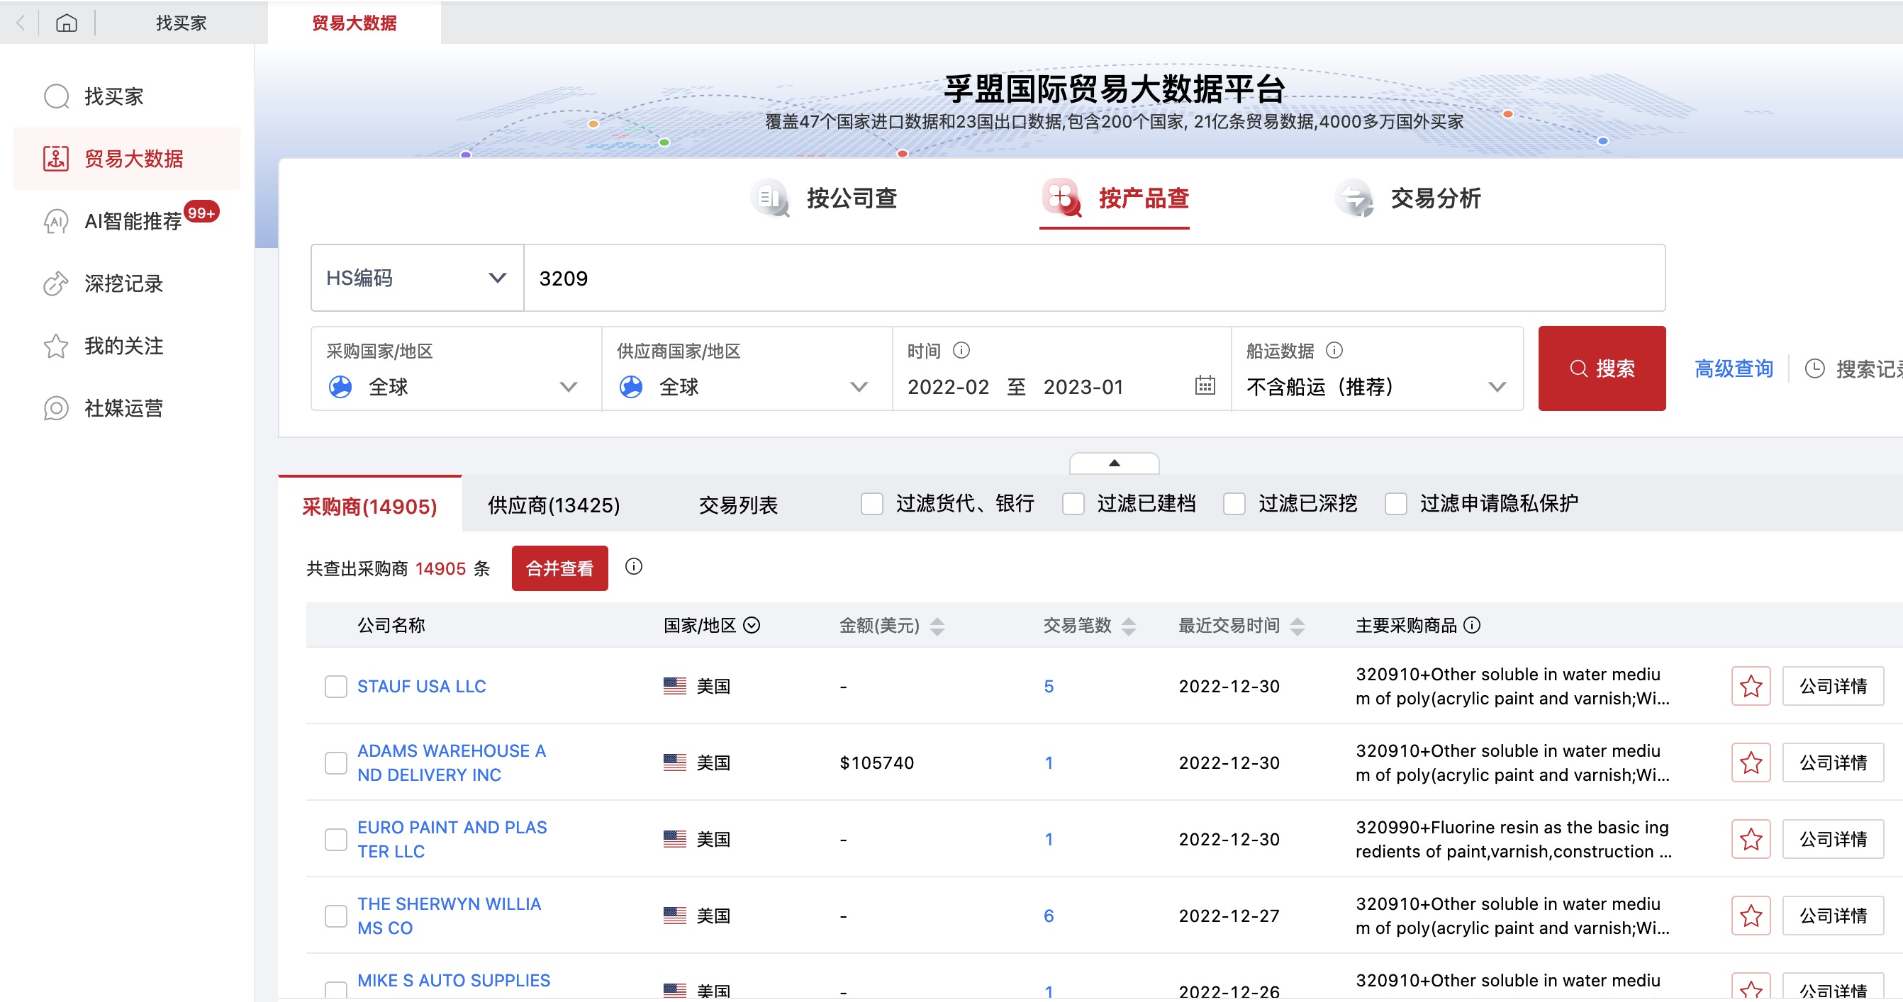This screenshot has width=1903, height=1002.
Task: Click the info icon beside 合并查看
Action: (632, 567)
